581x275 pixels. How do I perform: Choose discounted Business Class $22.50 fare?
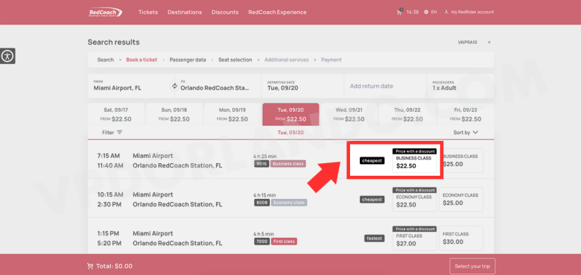pyautogui.click(x=415, y=161)
